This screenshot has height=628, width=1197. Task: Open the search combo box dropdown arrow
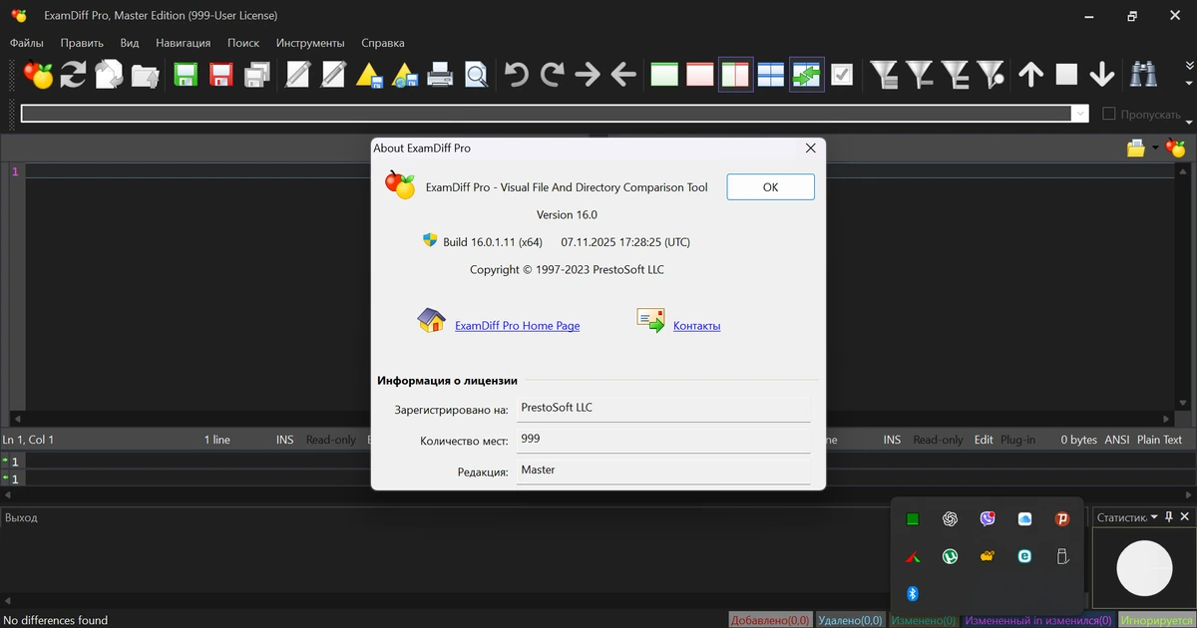coord(1079,114)
